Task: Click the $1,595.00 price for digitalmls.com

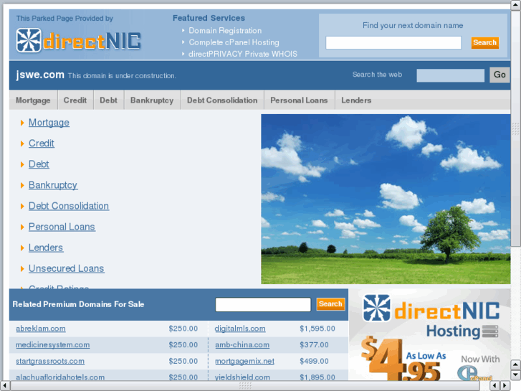Action: point(317,329)
